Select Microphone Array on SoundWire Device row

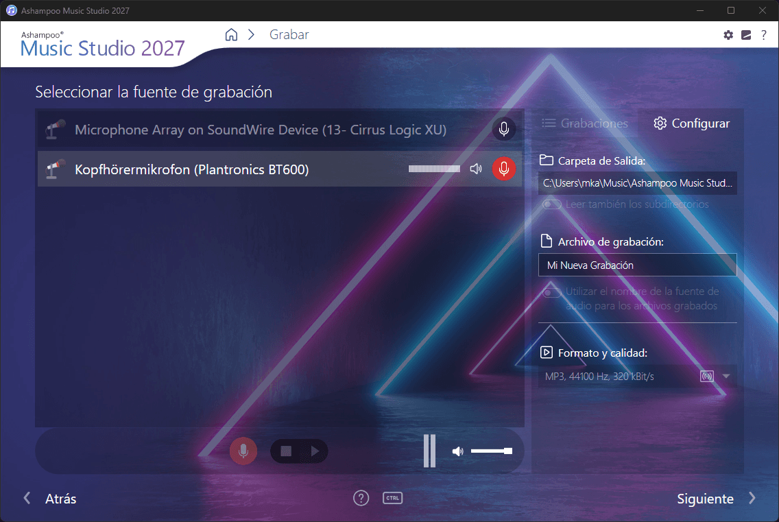click(280, 129)
